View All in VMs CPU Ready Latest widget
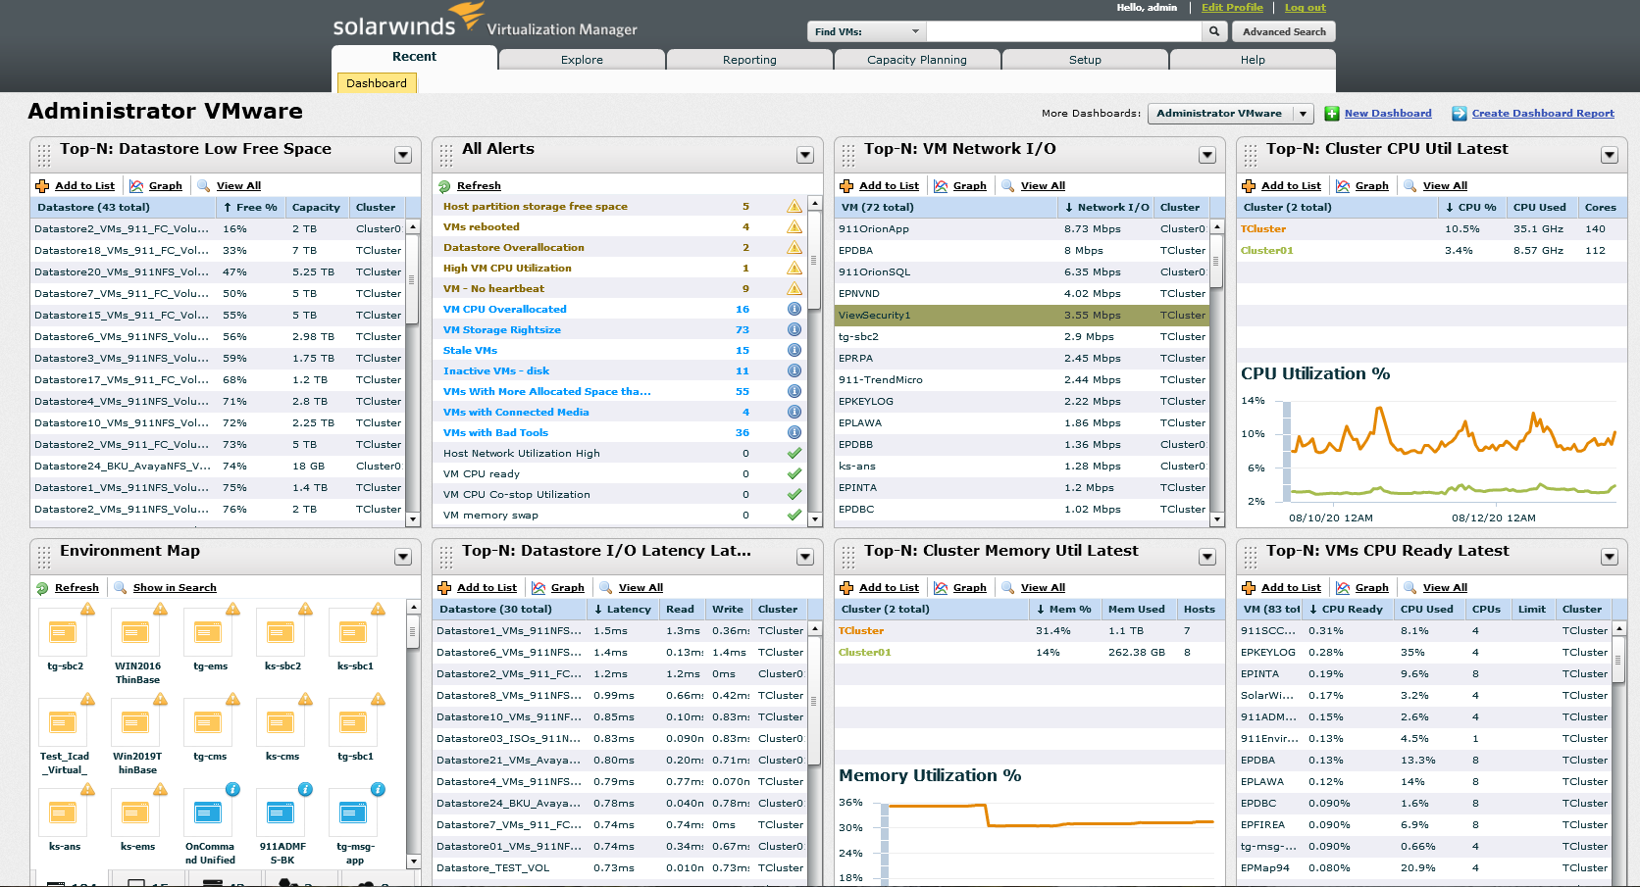 click(1445, 587)
